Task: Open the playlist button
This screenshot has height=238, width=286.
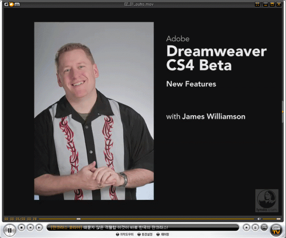Action: pos(255,227)
